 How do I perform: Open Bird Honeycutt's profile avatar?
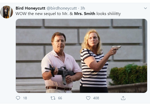(x=6, y=12)
